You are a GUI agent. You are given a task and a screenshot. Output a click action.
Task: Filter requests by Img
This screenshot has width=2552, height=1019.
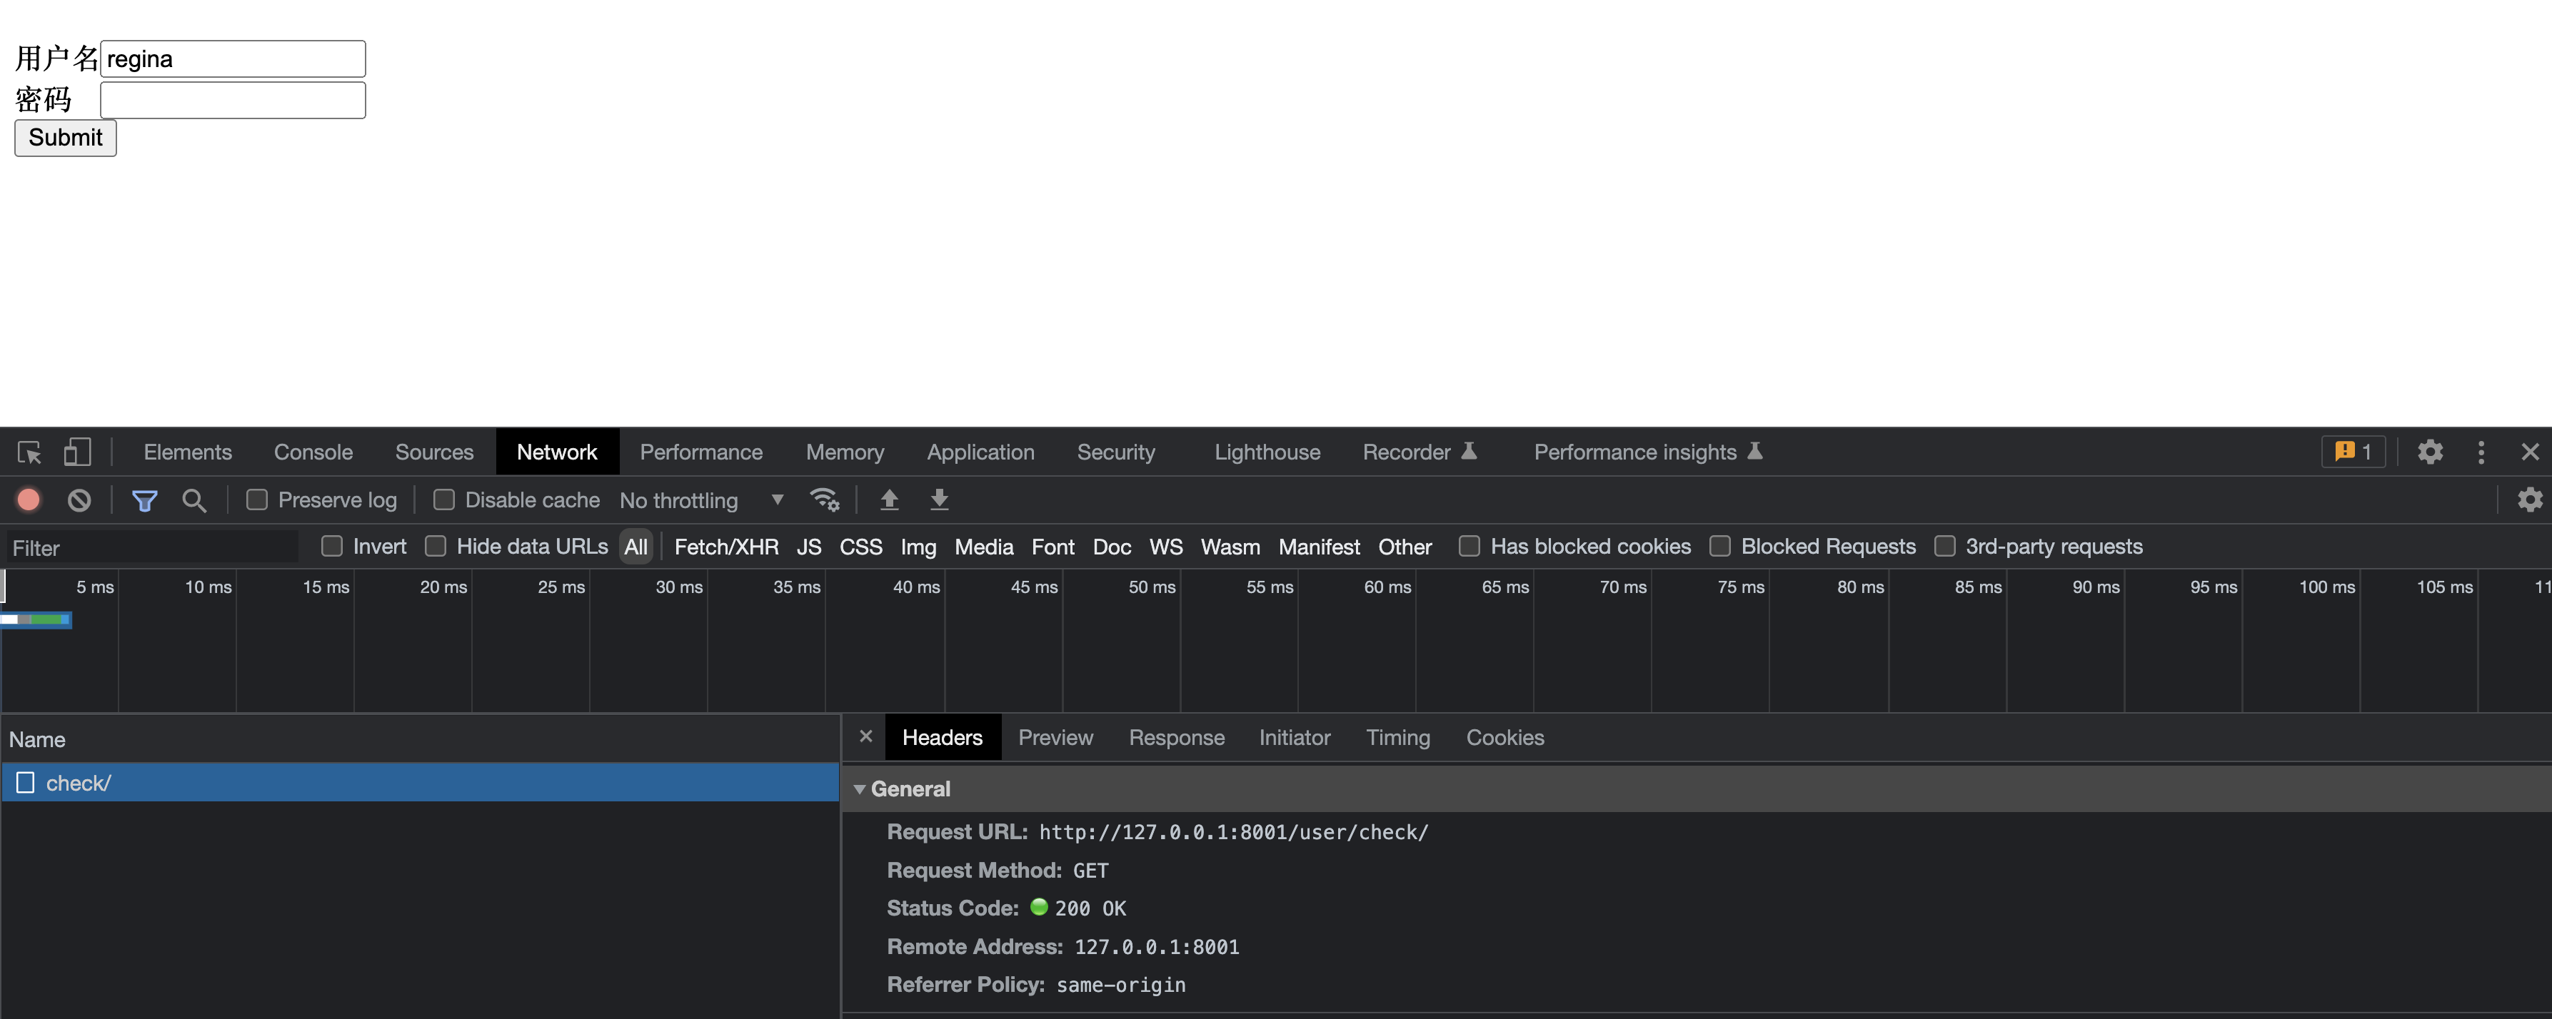click(x=918, y=547)
